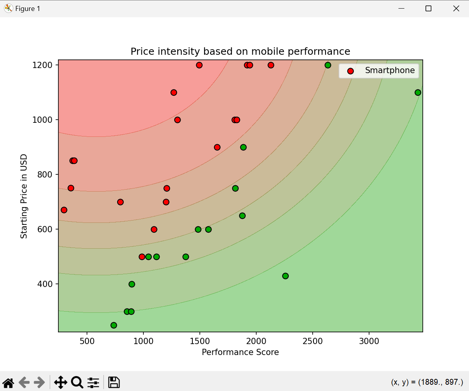Viewport: 469px width, 391px height.
Task: Select the Zoom to rectangle tool
Action: [x=77, y=382]
